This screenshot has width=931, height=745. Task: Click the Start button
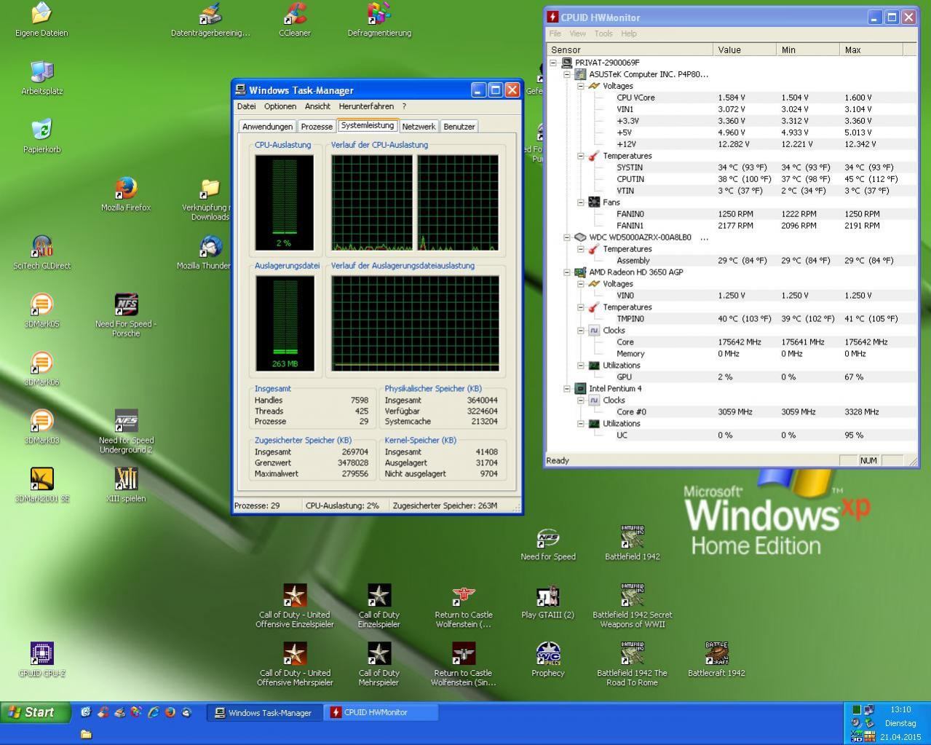coord(35,712)
